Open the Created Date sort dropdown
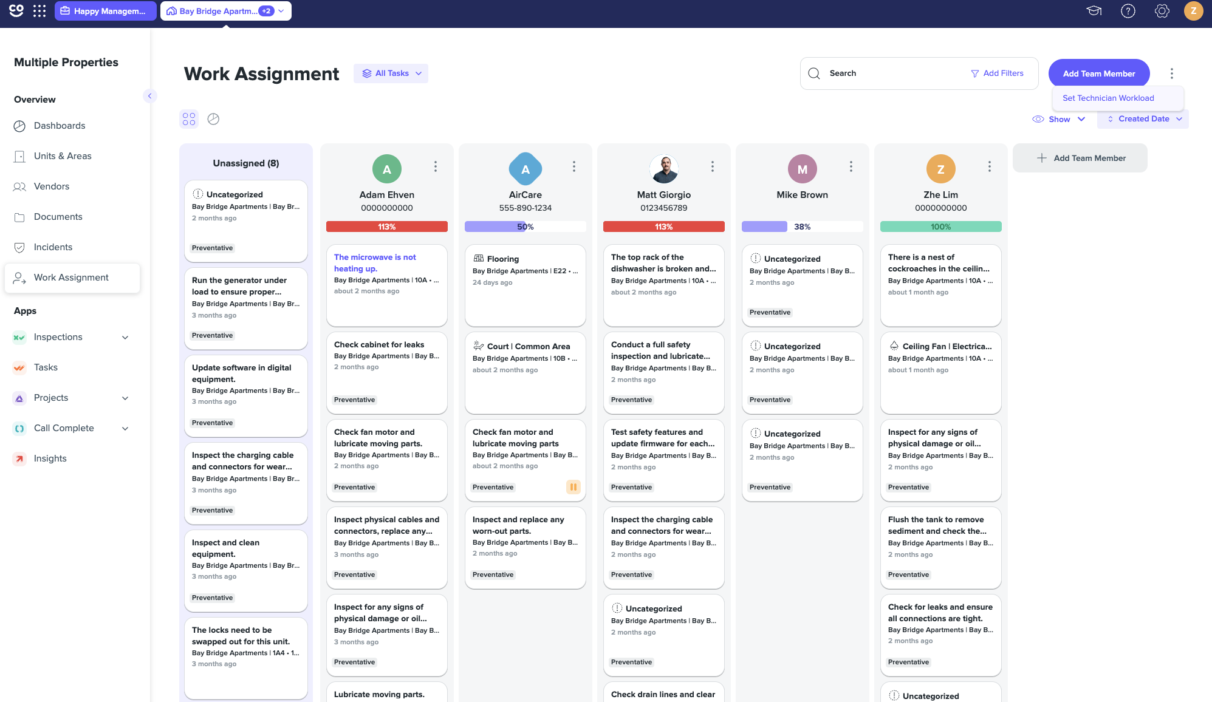 [x=1143, y=119]
